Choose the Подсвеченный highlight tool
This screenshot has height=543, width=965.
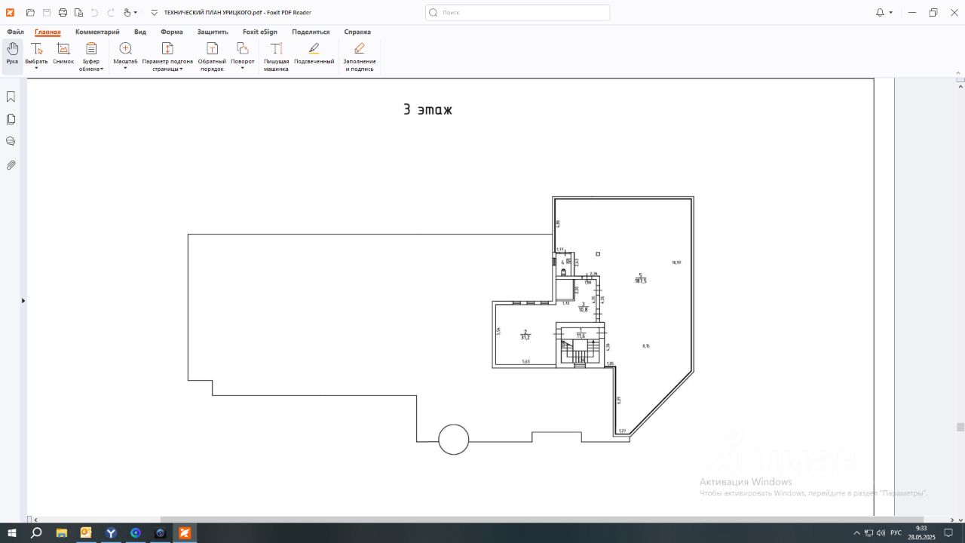tap(314, 53)
